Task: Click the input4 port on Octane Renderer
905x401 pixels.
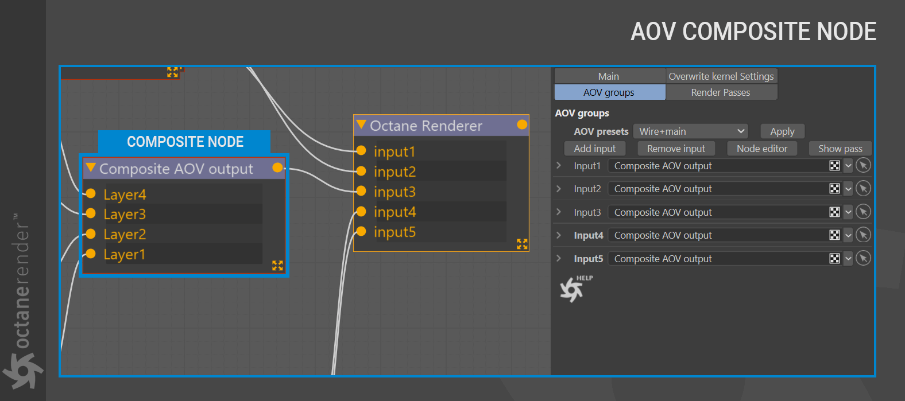Action: coord(361,211)
